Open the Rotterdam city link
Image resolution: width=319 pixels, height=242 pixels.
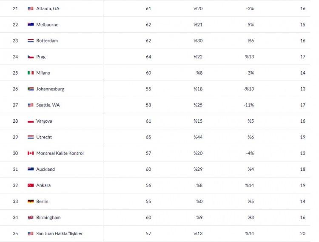[47, 40]
